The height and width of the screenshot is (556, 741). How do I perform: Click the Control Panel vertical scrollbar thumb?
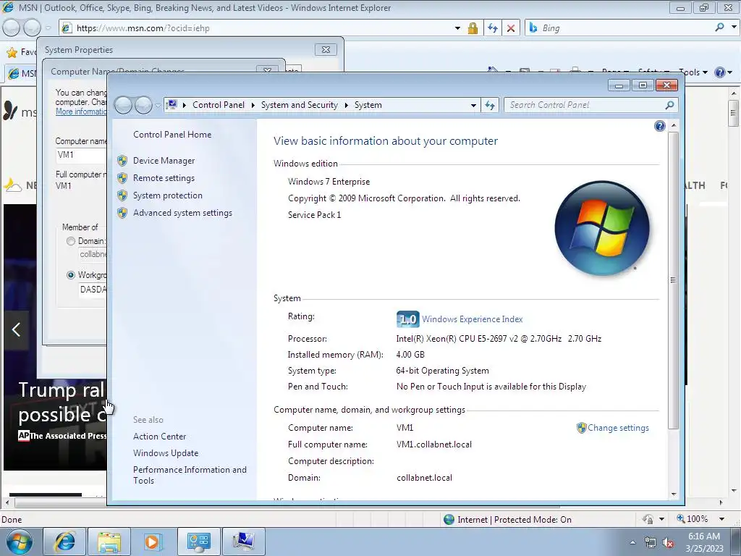674,280
